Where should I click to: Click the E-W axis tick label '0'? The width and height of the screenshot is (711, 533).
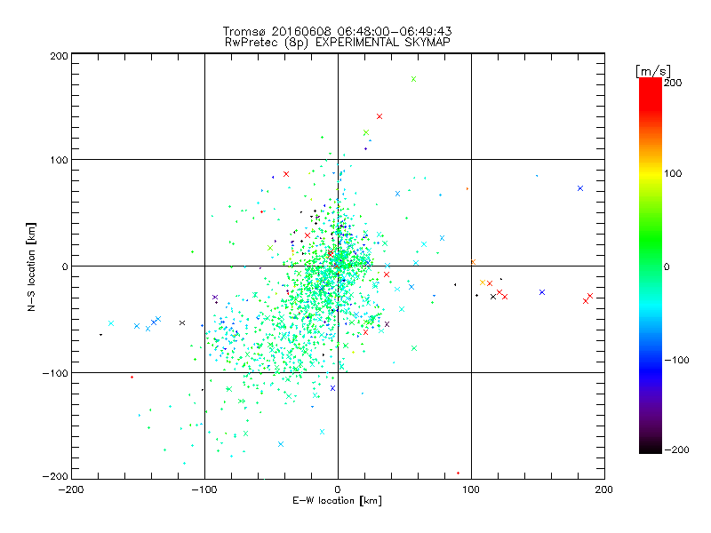(x=338, y=489)
